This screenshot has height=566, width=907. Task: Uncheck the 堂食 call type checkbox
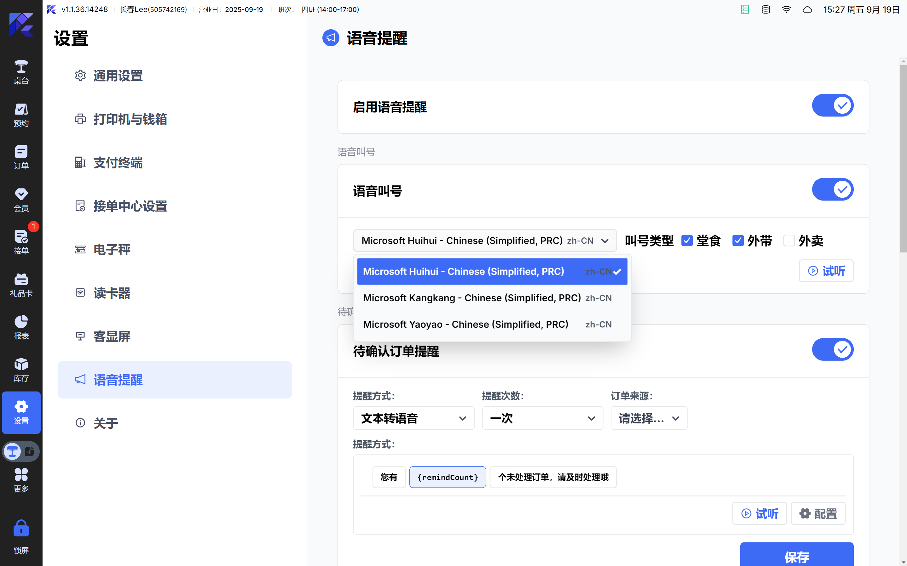(x=687, y=240)
